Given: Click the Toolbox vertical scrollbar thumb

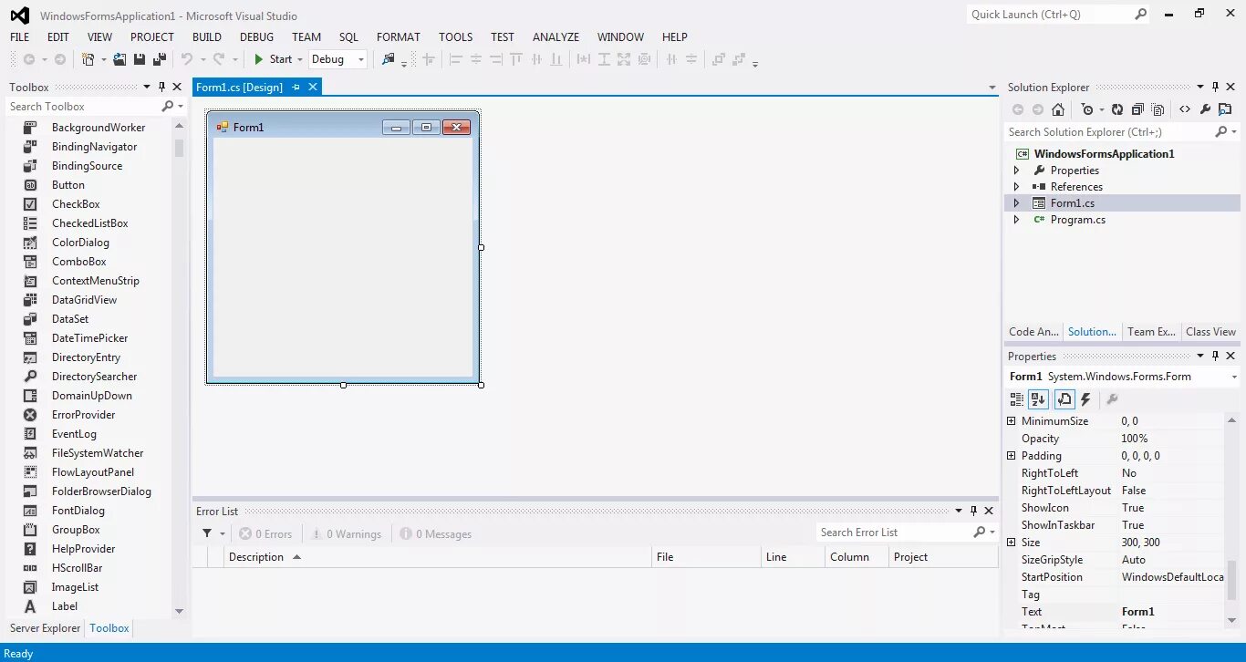Looking at the screenshot, I should point(179,148).
